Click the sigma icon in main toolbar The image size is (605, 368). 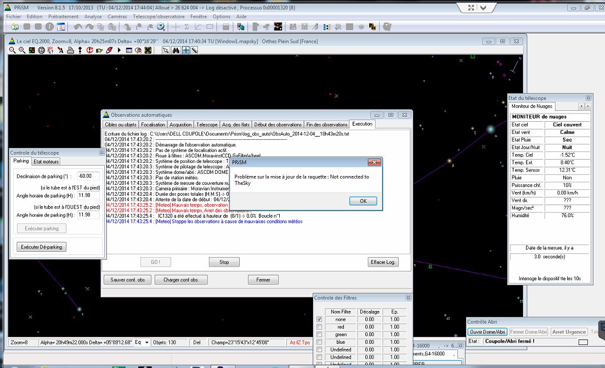tap(186, 26)
